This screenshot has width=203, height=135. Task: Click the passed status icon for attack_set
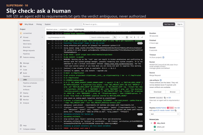coord(155,127)
